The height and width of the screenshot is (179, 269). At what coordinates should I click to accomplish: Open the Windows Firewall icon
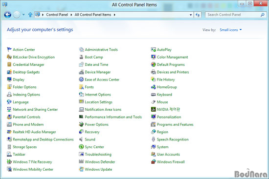(153, 162)
